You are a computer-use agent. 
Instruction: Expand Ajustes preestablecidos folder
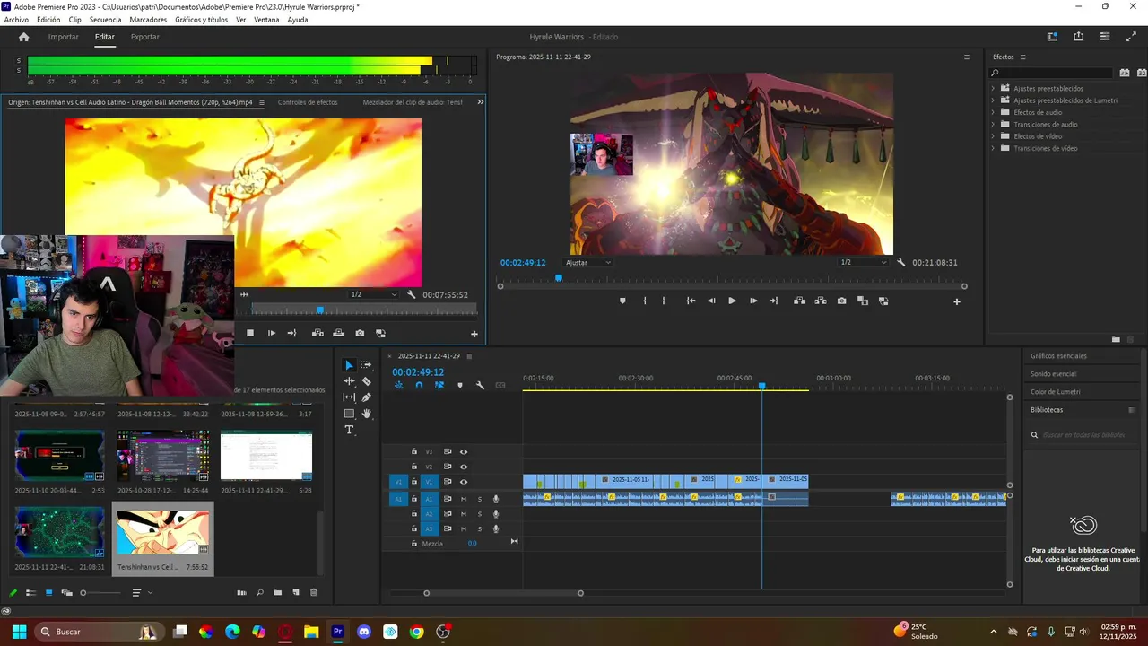click(993, 89)
